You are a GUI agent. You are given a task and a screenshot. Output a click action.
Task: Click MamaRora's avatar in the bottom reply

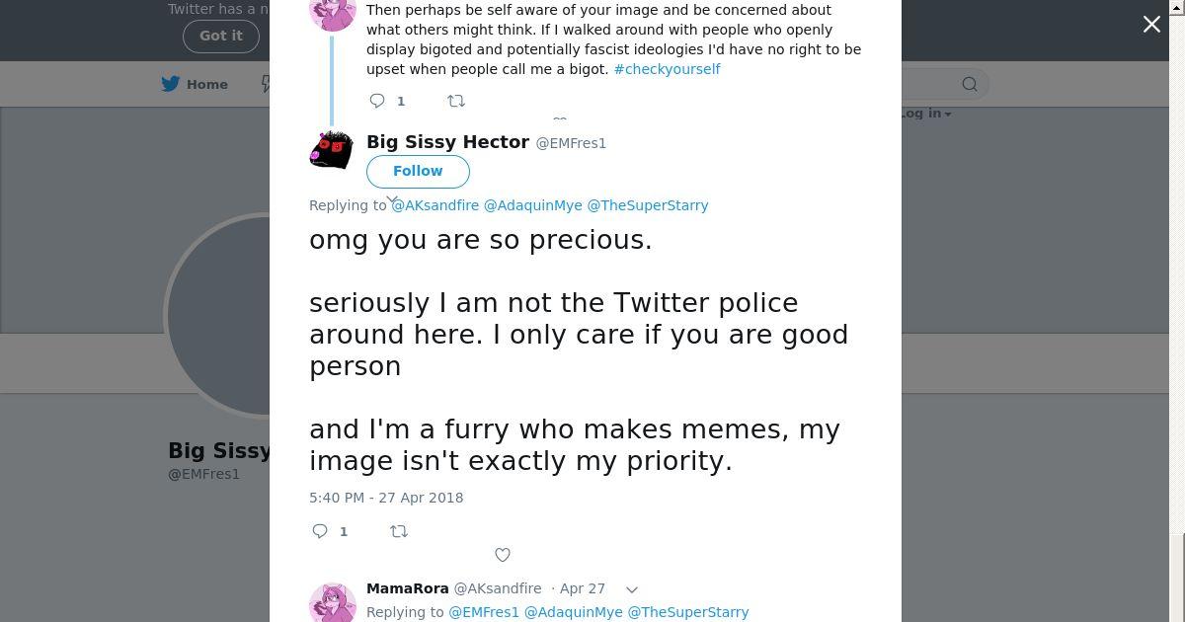(x=333, y=601)
